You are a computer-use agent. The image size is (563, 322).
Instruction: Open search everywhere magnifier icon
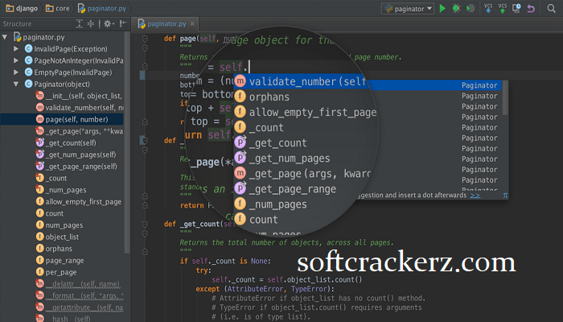[552, 8]
